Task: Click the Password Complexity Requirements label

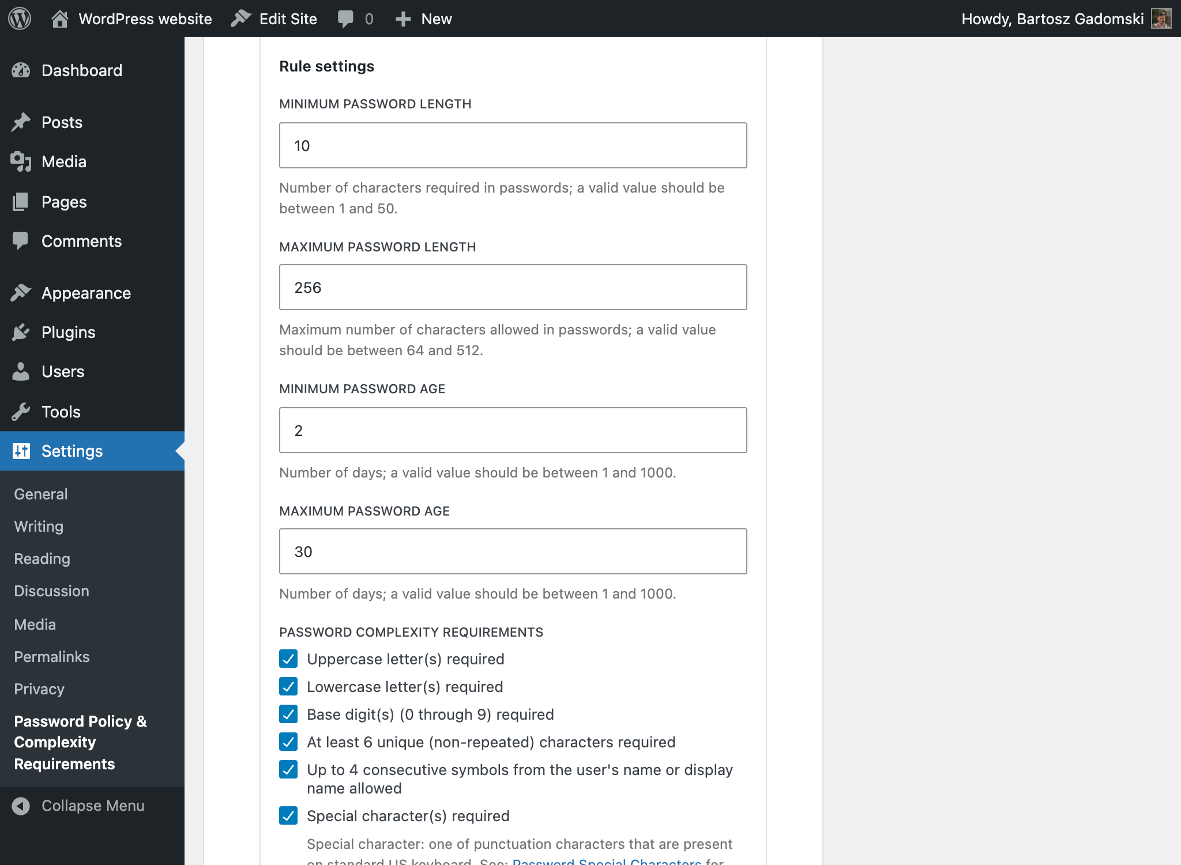Action: click(x=411, y=632)
